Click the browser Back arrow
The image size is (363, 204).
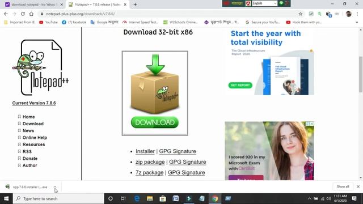[x=6, y=14]
